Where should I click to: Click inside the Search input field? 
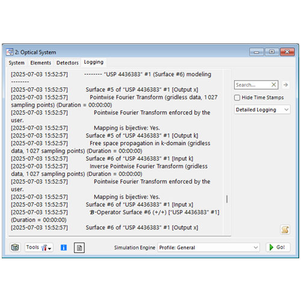[x=252, y=85]
